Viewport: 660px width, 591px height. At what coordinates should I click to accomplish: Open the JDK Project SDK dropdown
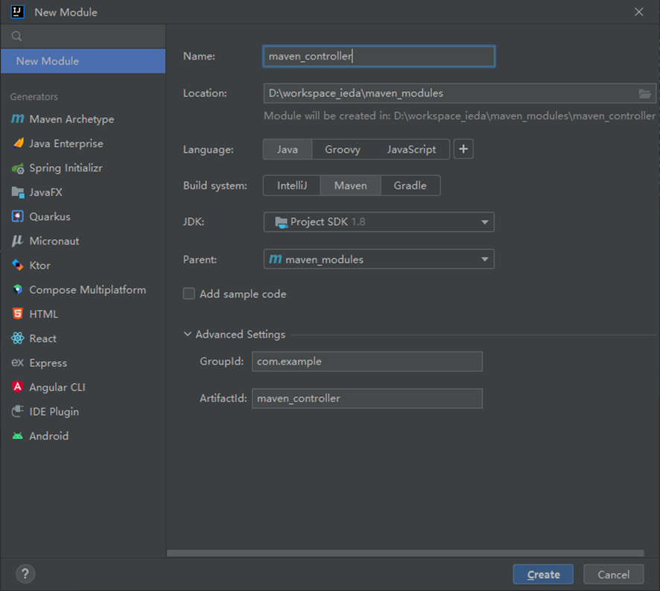click(x=379, y=222)
